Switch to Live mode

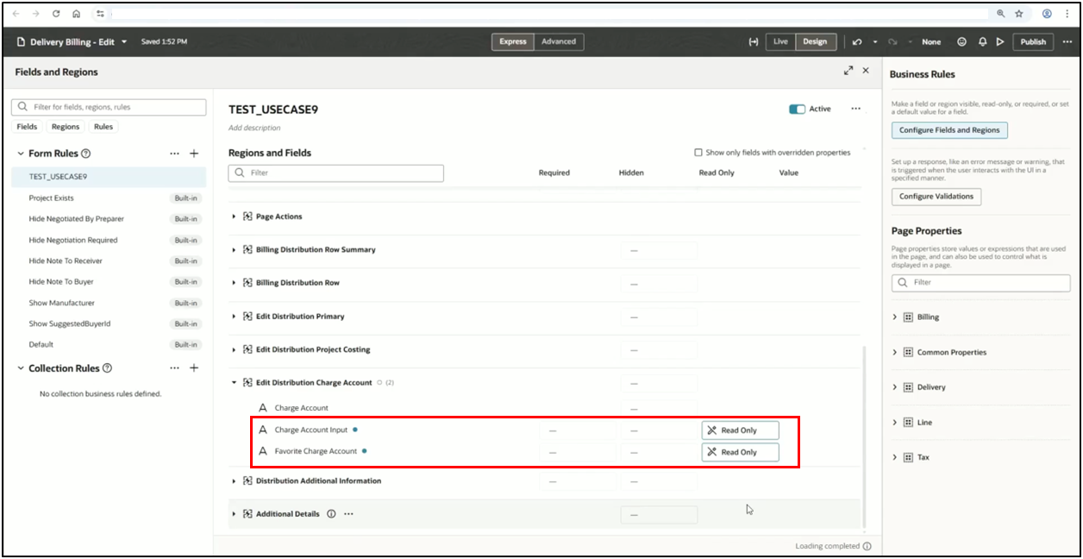780,41
